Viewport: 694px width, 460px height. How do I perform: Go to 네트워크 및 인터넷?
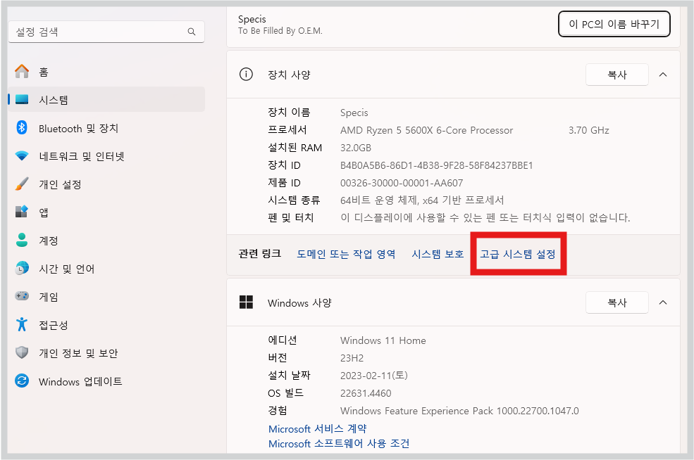(x=106, y=156)
